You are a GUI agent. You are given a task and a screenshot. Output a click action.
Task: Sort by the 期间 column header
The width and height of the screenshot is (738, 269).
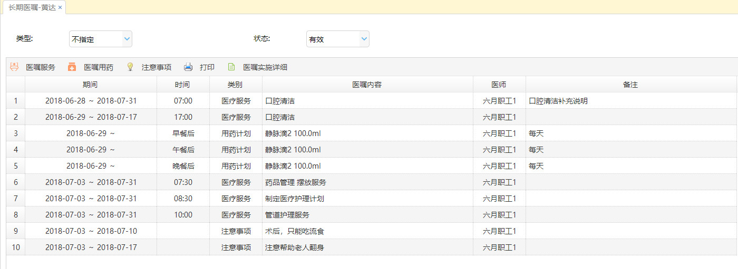pyautogui.click(x=91, y=85)
